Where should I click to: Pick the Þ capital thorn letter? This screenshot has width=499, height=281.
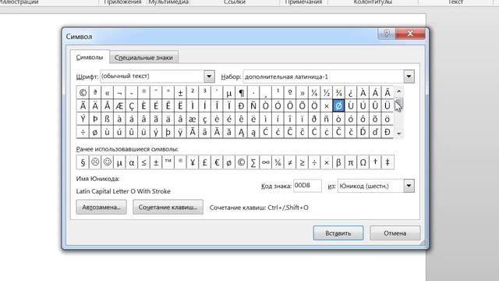pos(95,119)
